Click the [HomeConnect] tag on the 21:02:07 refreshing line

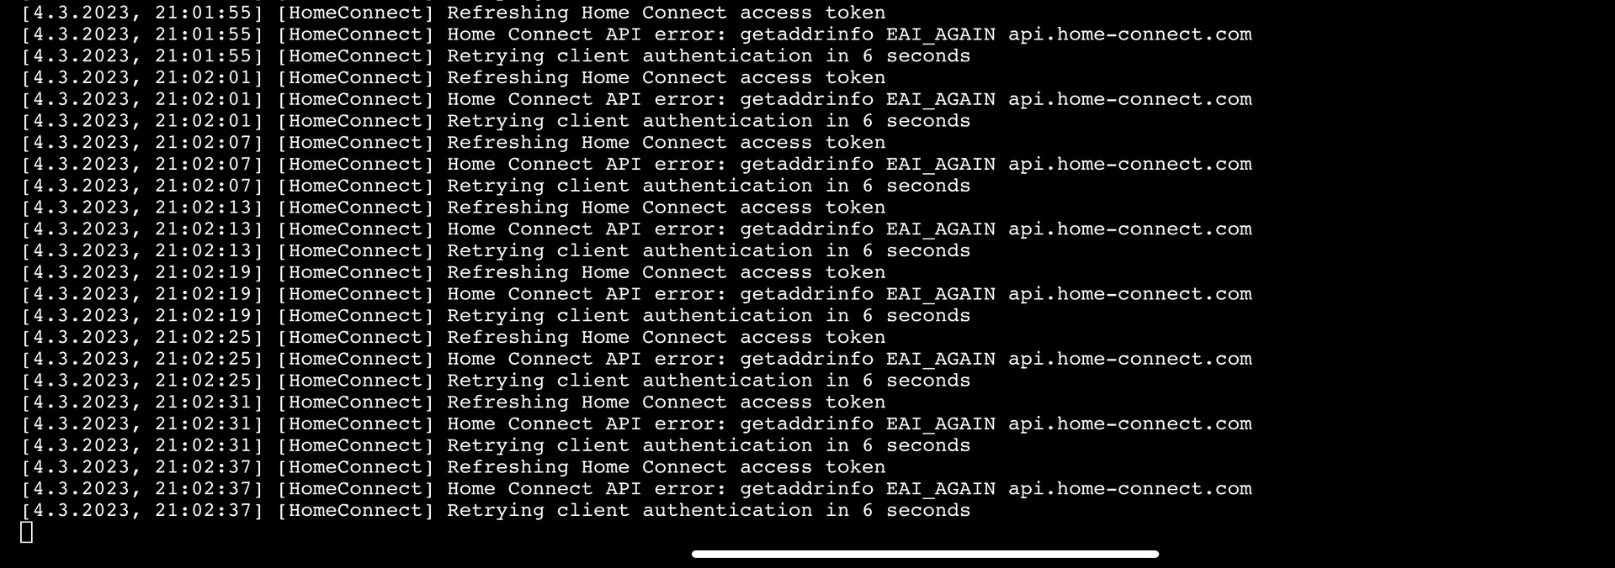[x=355, y=143]
